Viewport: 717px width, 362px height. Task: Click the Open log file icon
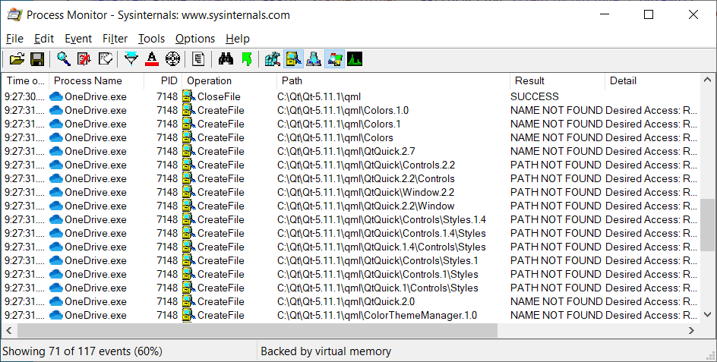tap(17, 59)
